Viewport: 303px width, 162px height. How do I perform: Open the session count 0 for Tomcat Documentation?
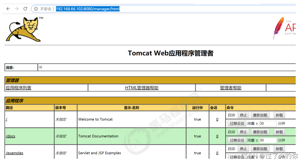tap(217, 136)
